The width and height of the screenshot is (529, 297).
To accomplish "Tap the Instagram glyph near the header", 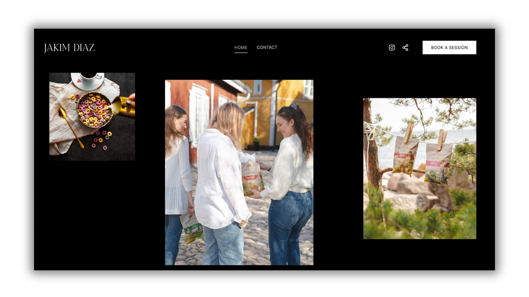I will click(x=391, y=47).
